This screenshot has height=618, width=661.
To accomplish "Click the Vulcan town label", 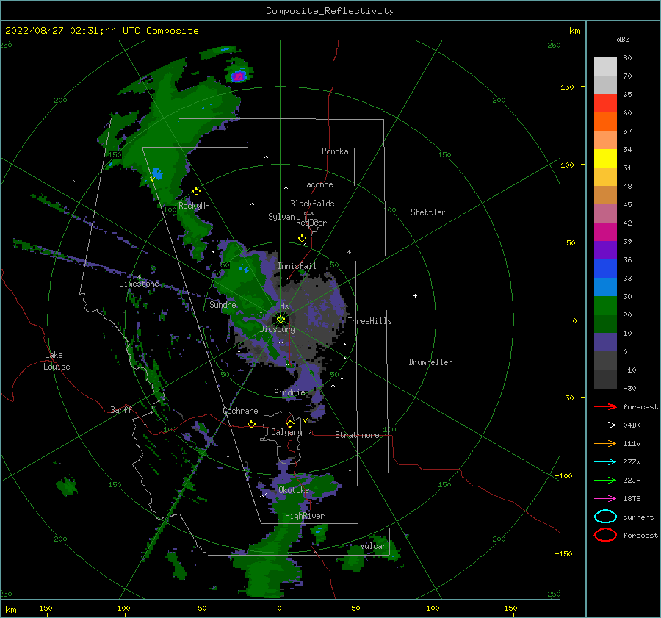I will pyautogui.click(x=374, y=546).
